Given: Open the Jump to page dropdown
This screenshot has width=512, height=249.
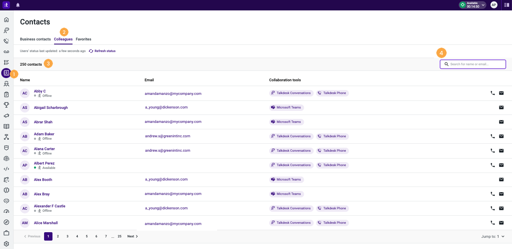Looking at the screenshot, I should (x=493, y=236).
